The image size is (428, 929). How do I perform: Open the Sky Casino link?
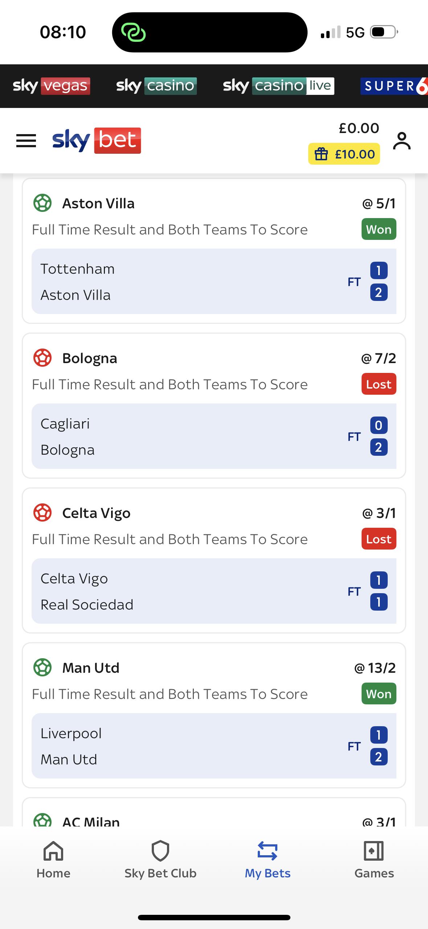pyautogui.click(x=156, y=86)
